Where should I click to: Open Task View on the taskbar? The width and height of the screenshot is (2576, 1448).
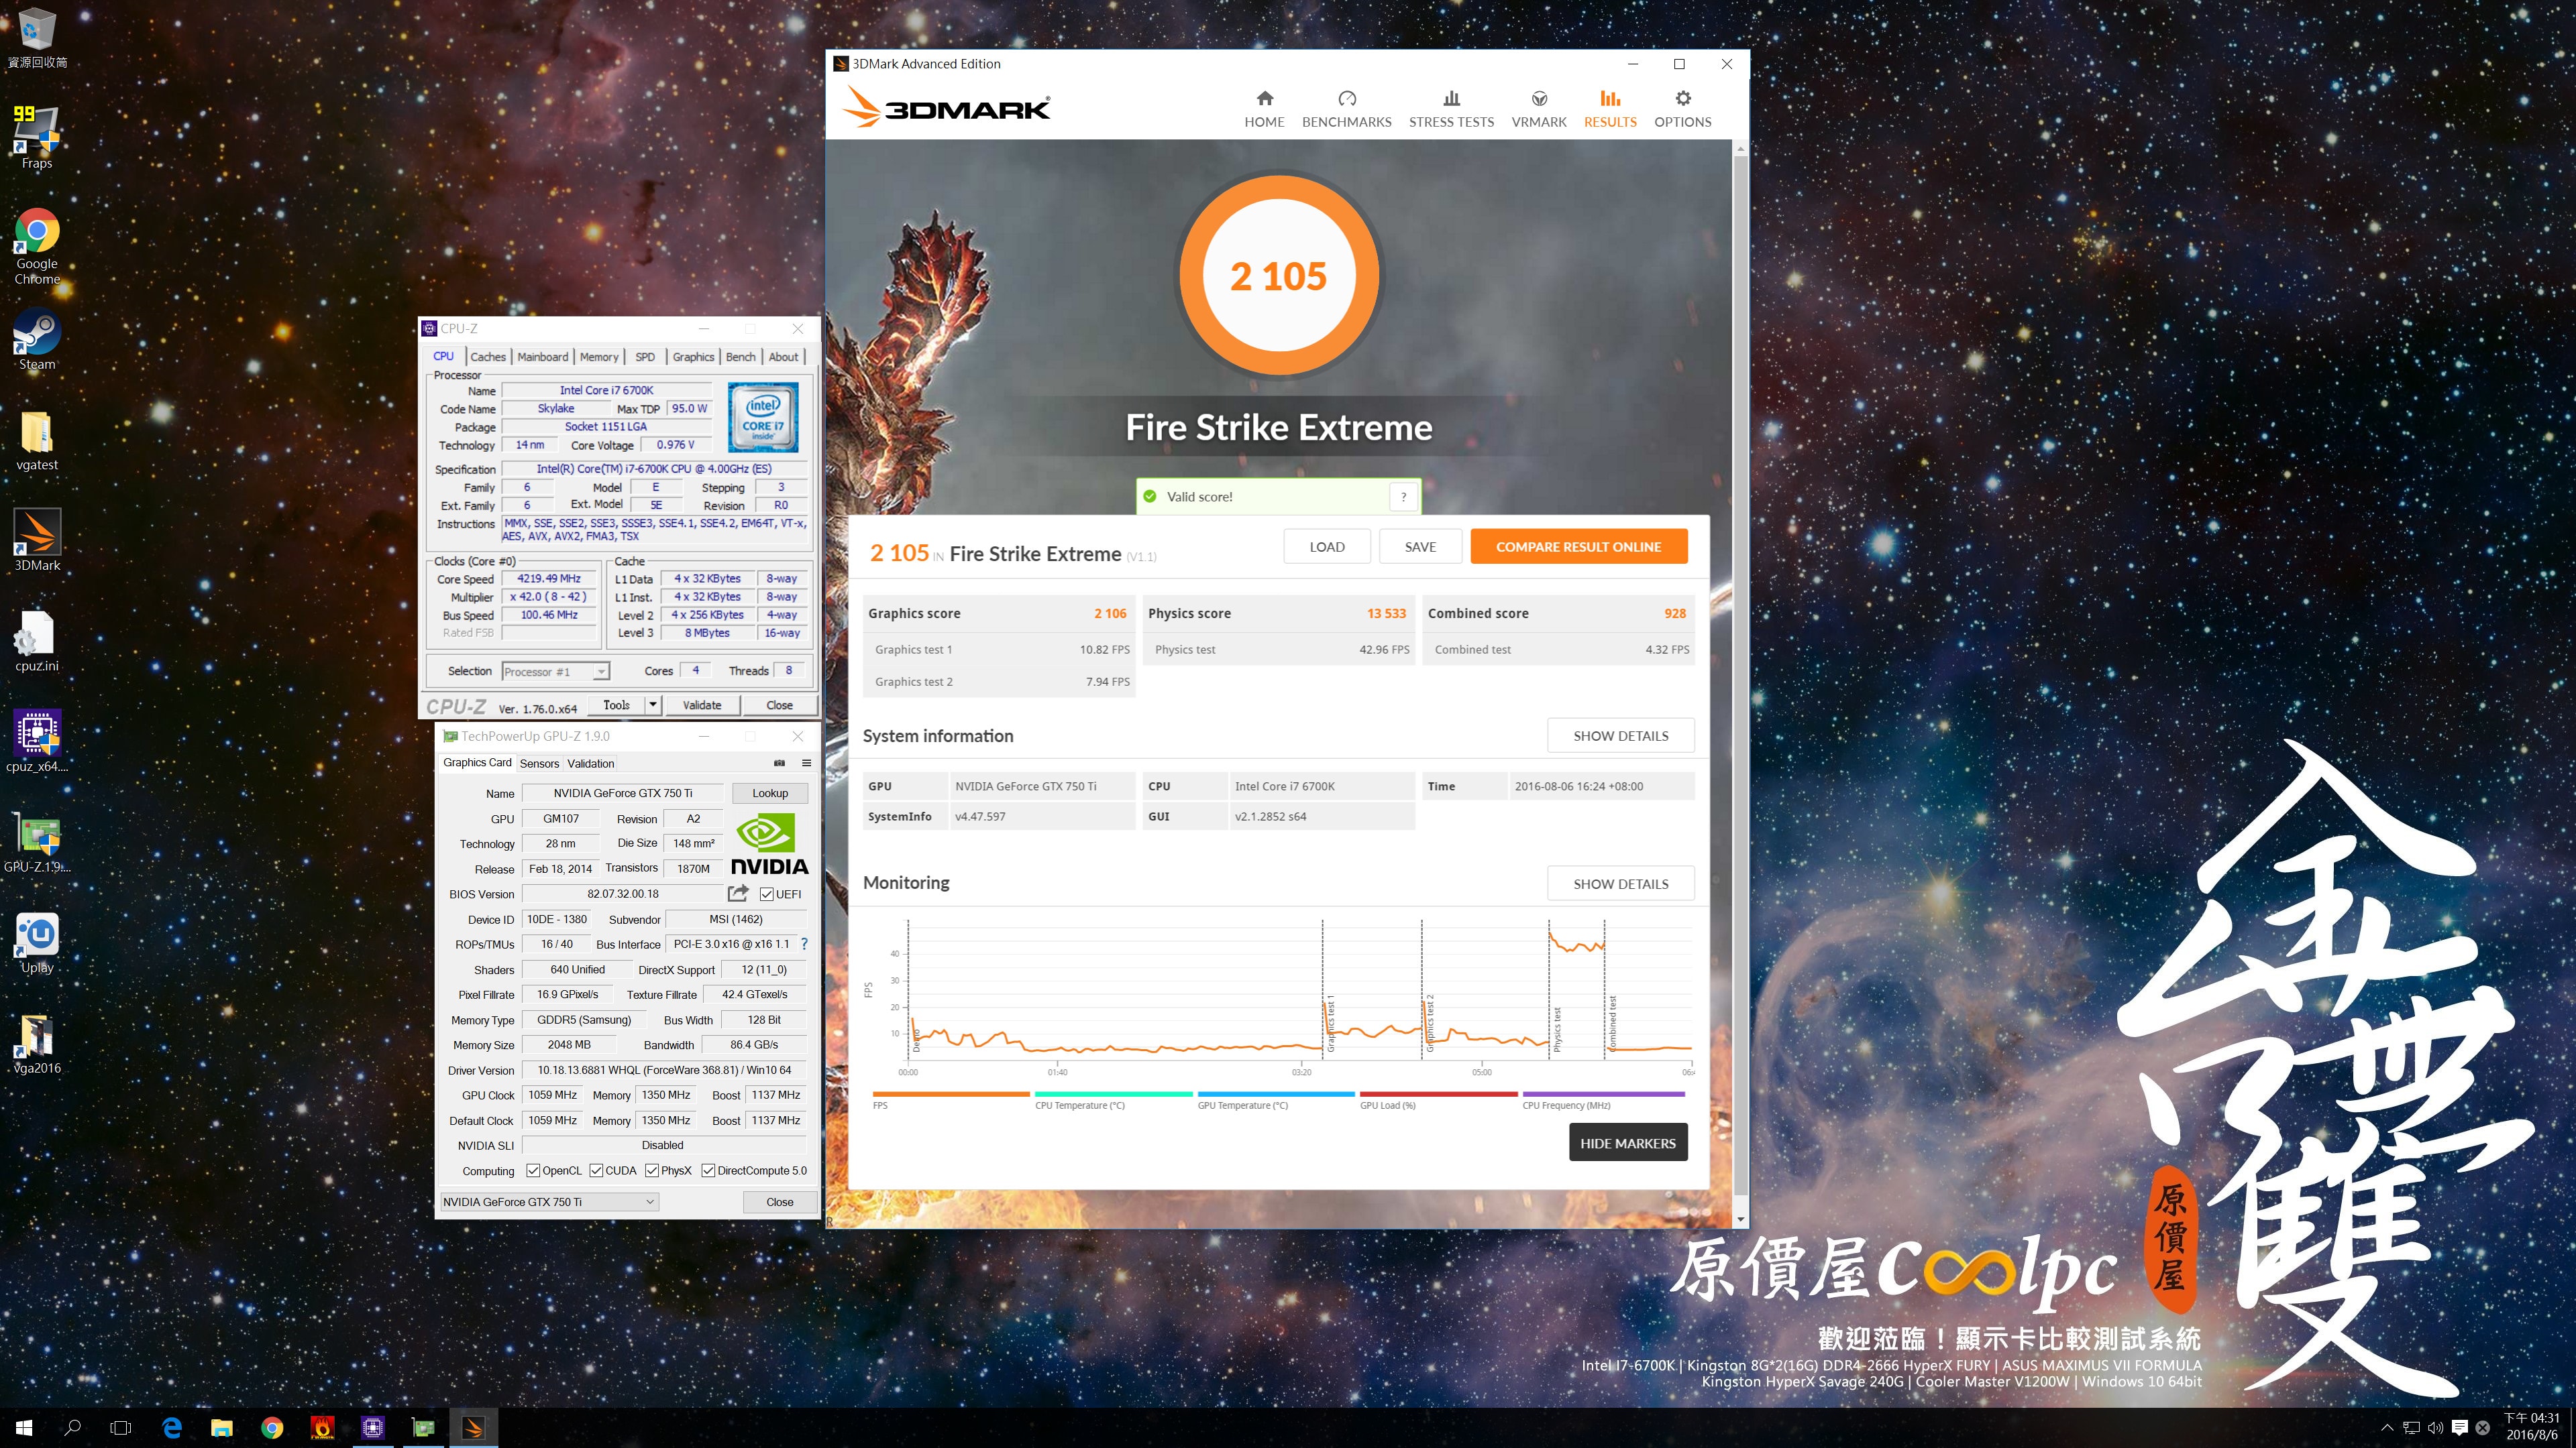pos(120,1428)
